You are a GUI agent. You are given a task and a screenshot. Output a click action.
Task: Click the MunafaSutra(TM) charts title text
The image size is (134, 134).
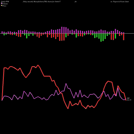coord(42,2)
